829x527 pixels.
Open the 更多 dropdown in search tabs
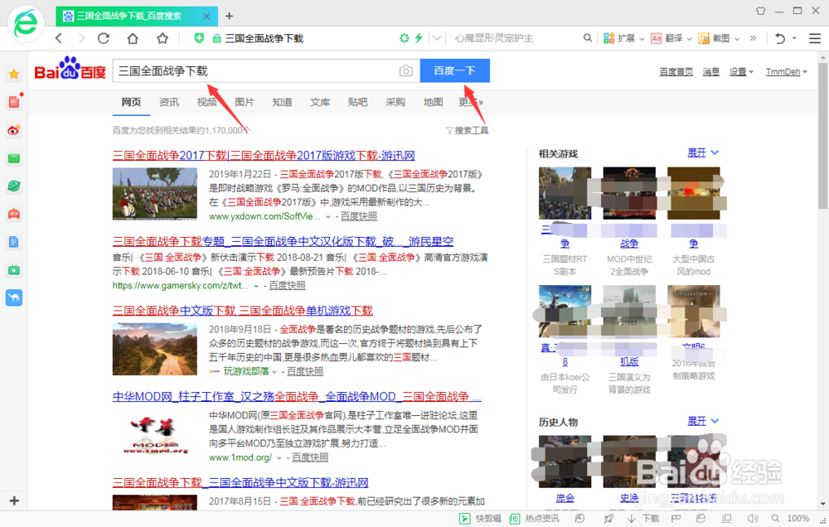point(469,102)
